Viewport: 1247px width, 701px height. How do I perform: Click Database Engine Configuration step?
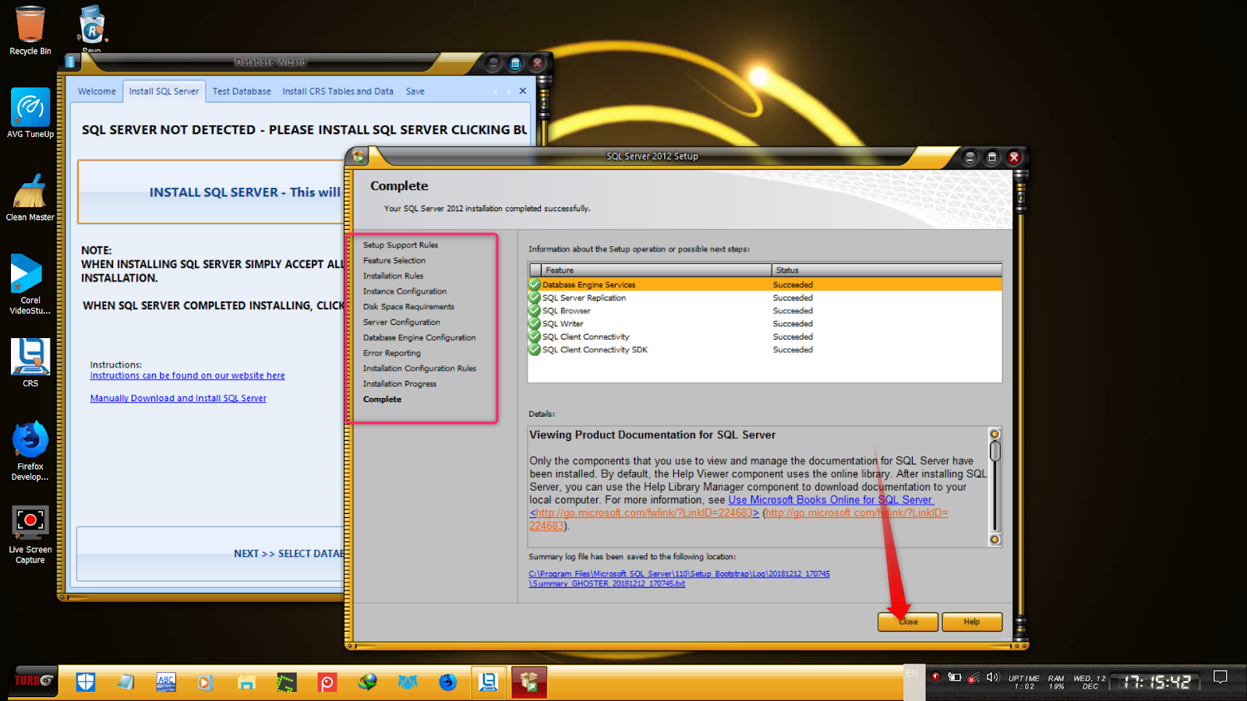click(419, 337)
